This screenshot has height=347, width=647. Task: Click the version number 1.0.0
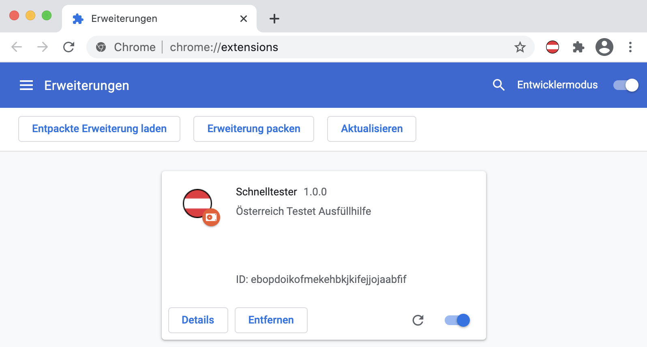(315, 192)
